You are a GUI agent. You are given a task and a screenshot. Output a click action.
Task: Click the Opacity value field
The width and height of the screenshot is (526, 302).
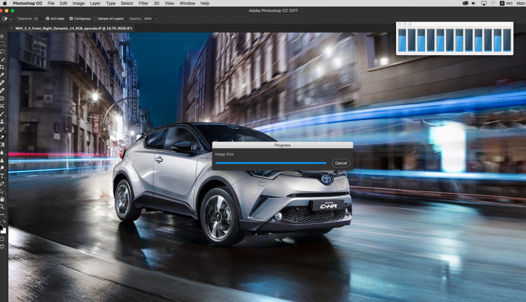[148, 19]
